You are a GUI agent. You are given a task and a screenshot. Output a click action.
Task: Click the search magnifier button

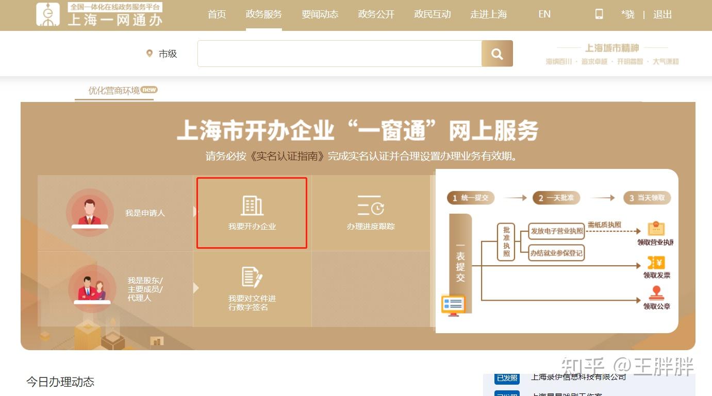tap(497, 54)
